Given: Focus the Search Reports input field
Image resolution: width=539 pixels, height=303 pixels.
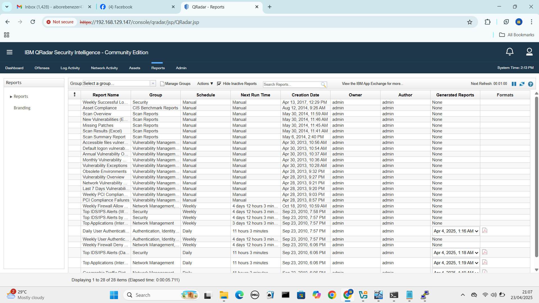Looking at the screenshot, I should 292,84.
